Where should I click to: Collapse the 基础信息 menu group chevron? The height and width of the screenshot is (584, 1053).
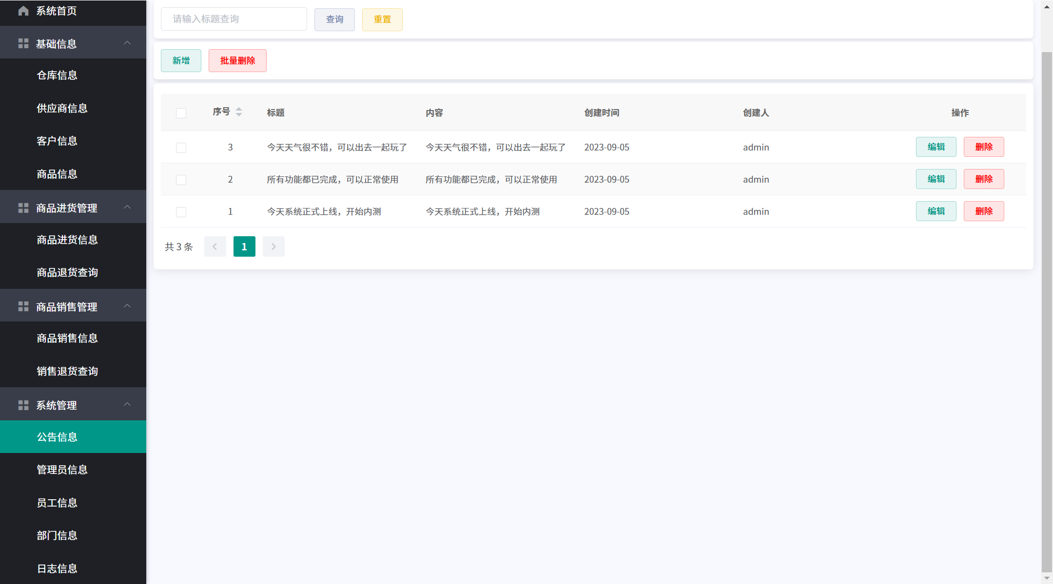coord(127,43)
